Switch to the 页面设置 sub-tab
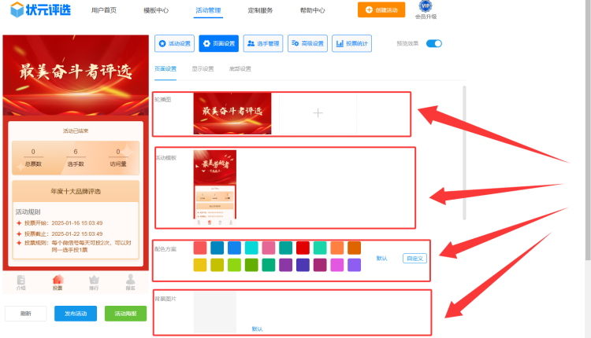 click(x=165, y=69)
